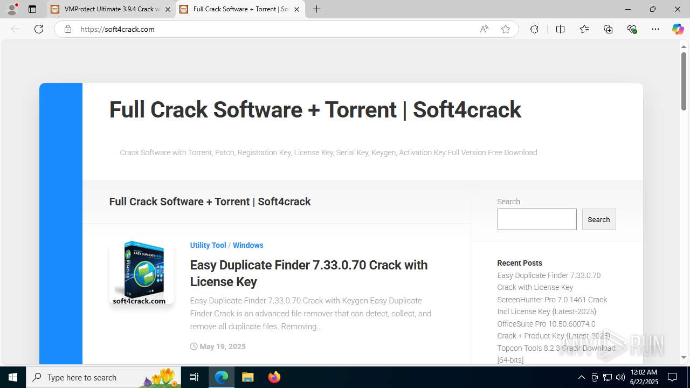Open Browser essentials icon
The width and height of the screenshot is (690, 388).
coord(632,29)
